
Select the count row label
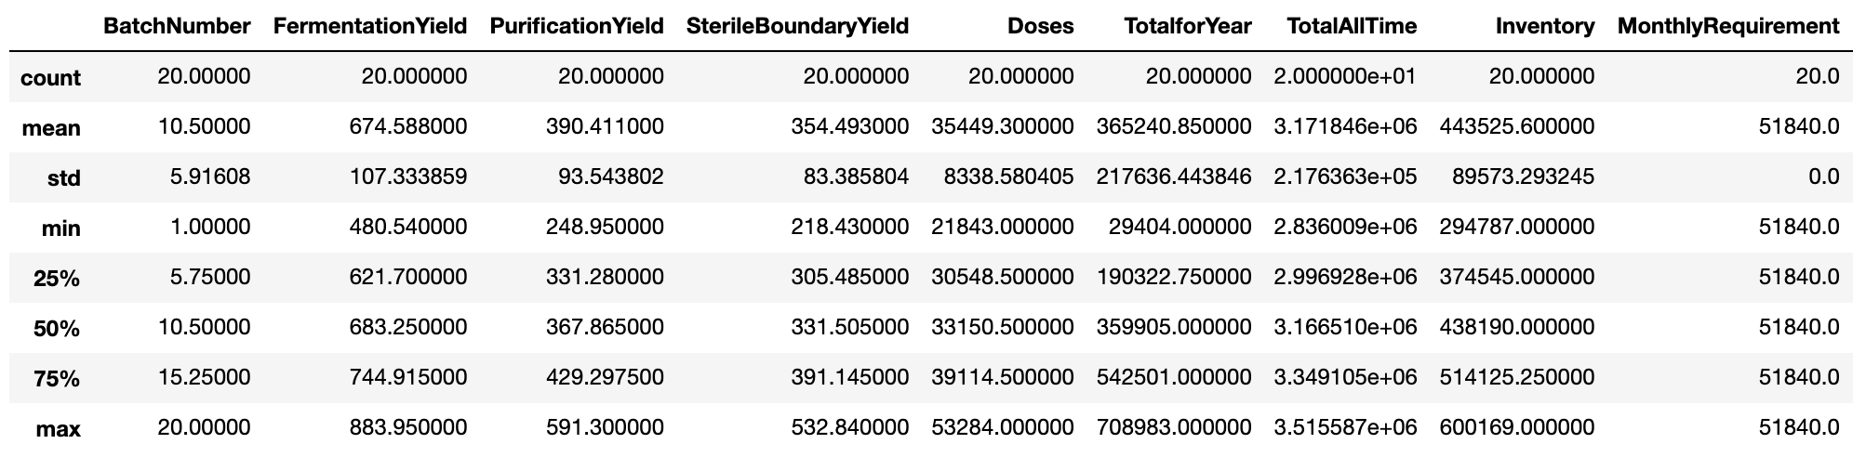50,77
